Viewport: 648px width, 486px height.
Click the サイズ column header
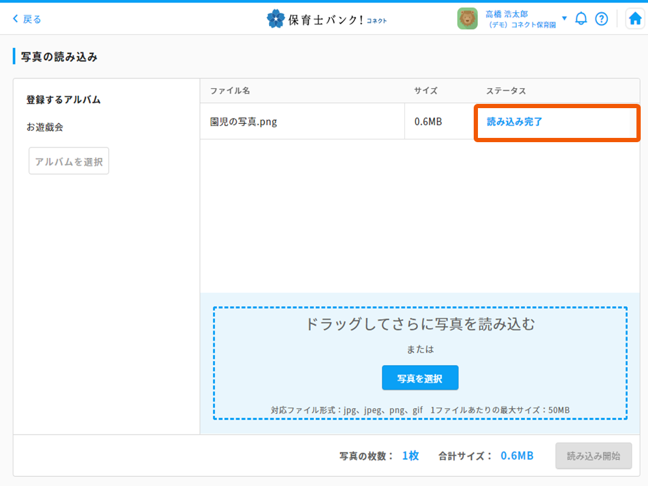[x=426, y=91]
